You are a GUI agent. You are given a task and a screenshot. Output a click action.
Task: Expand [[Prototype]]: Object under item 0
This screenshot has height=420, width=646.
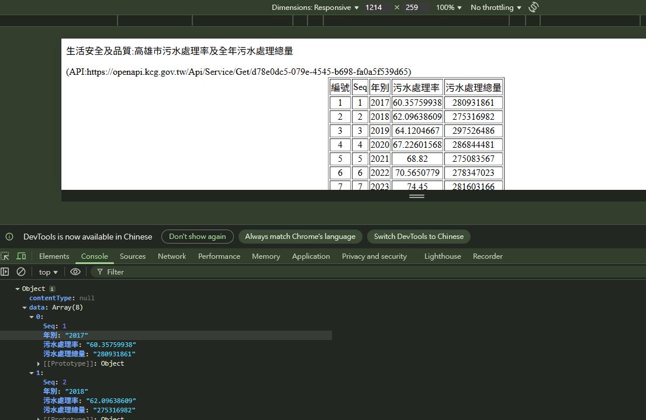click(39, 363)
